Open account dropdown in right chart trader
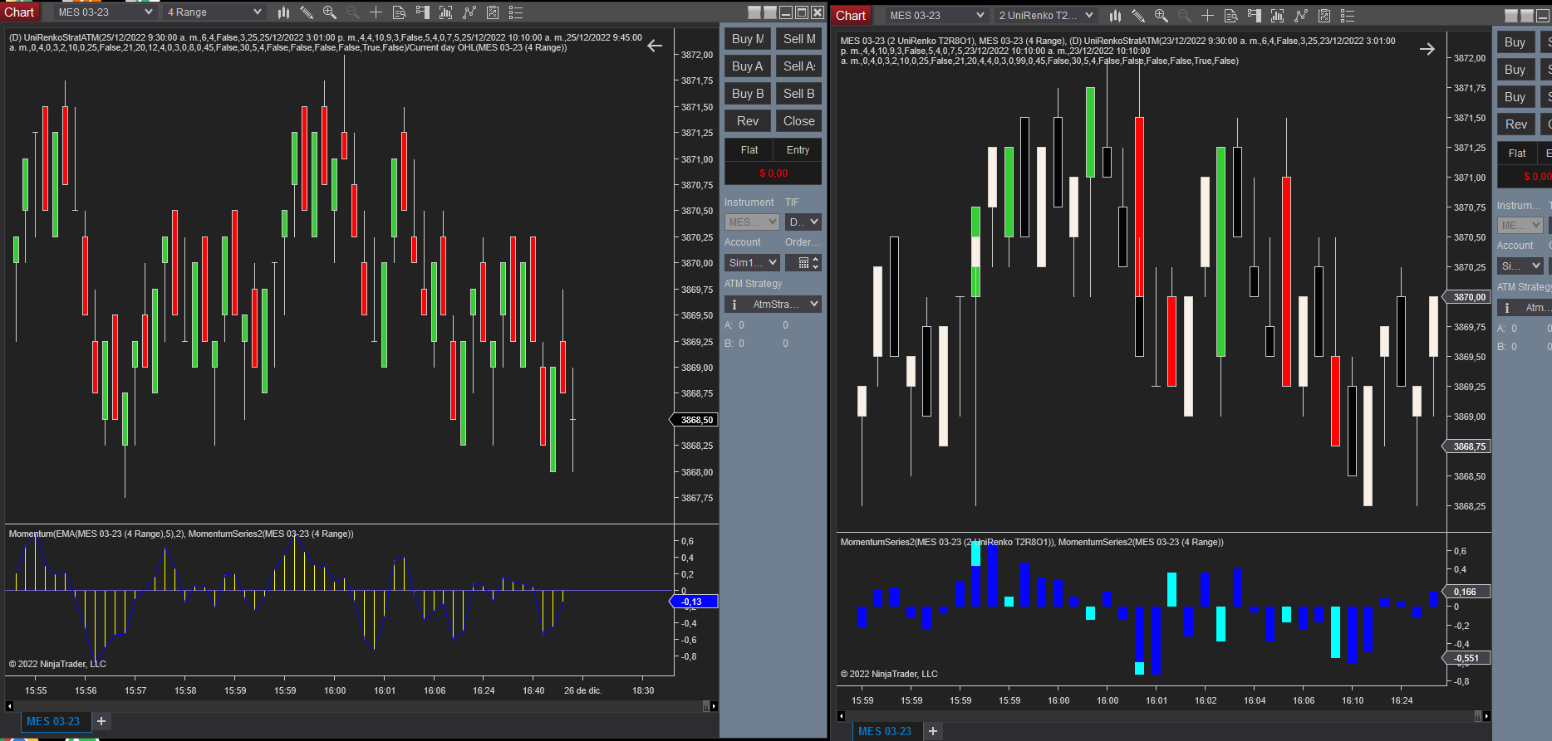This screenshot has height=741, width=1552. tap(1520, 266)
